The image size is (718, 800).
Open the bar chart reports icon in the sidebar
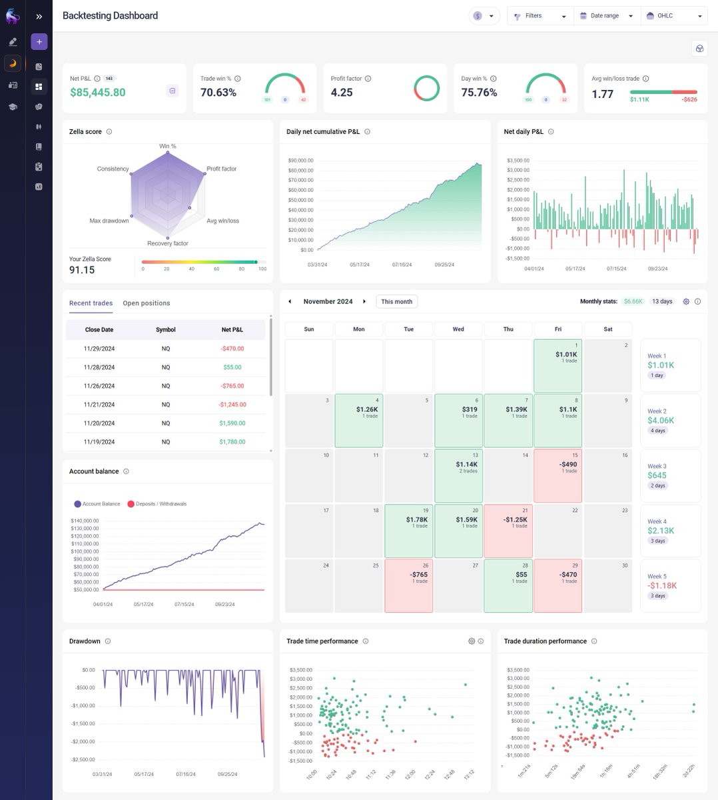(39, 187)
